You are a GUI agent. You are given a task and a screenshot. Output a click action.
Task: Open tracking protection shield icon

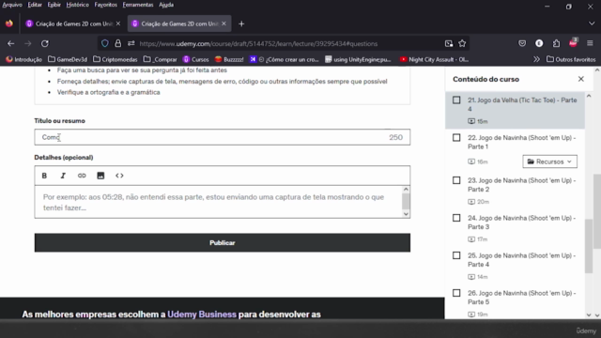(x=104, y=44)
